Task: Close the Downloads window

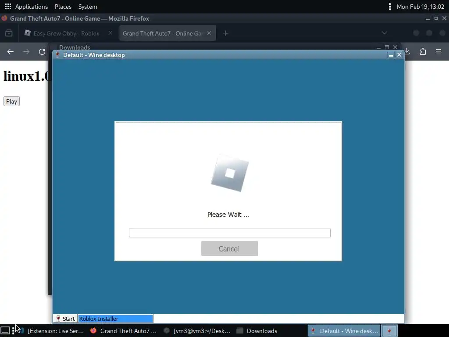Action: pyautogui.click(x=395, y=47)
